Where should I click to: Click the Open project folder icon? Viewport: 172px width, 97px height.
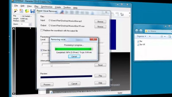(27, 11)
